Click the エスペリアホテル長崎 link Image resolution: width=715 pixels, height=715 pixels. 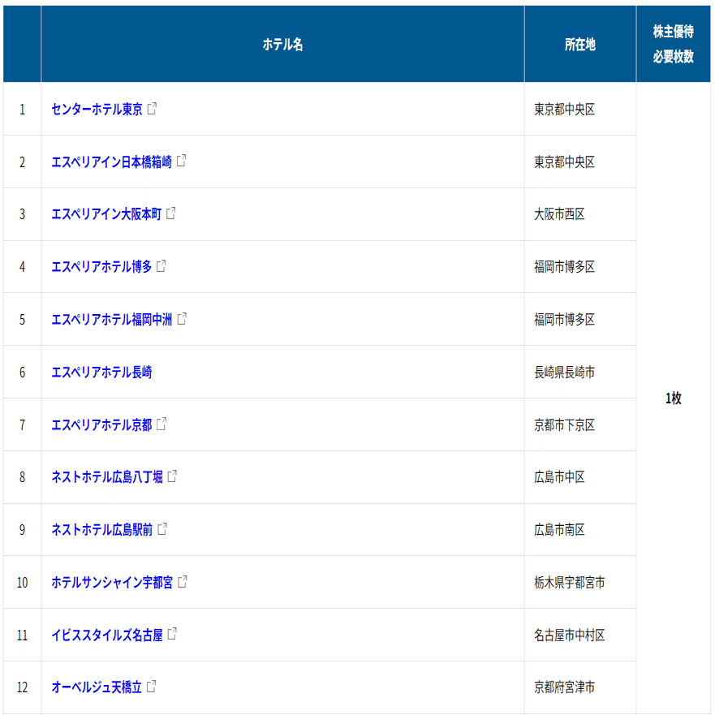coord(101,372)
